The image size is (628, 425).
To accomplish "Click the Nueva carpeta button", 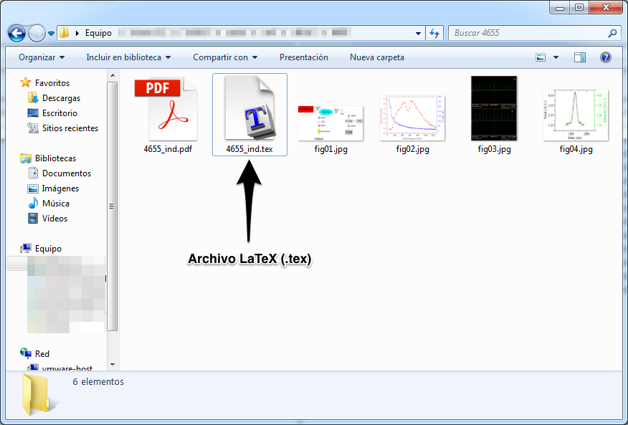I will (377, 57).
